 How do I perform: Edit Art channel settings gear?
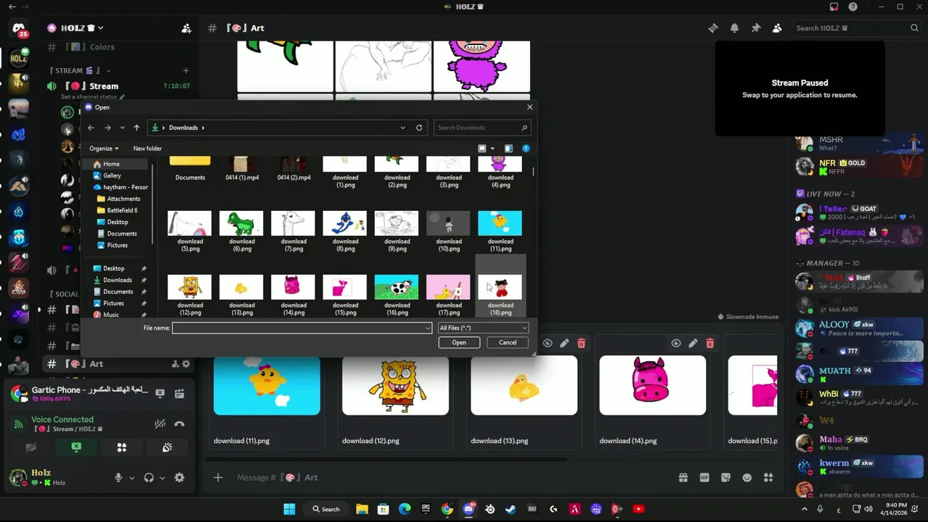tap(186, 364)
